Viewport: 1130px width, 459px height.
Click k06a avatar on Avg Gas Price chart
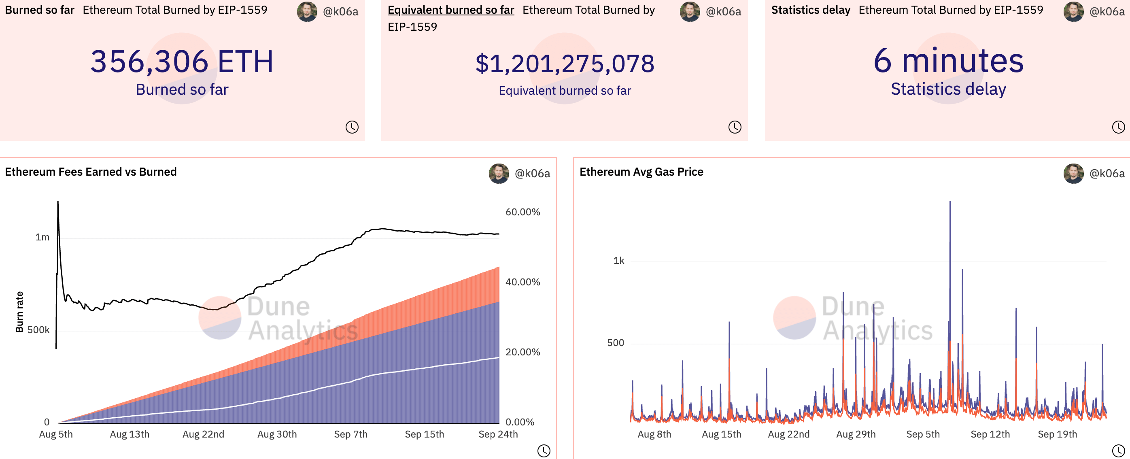coord(1073,173)
